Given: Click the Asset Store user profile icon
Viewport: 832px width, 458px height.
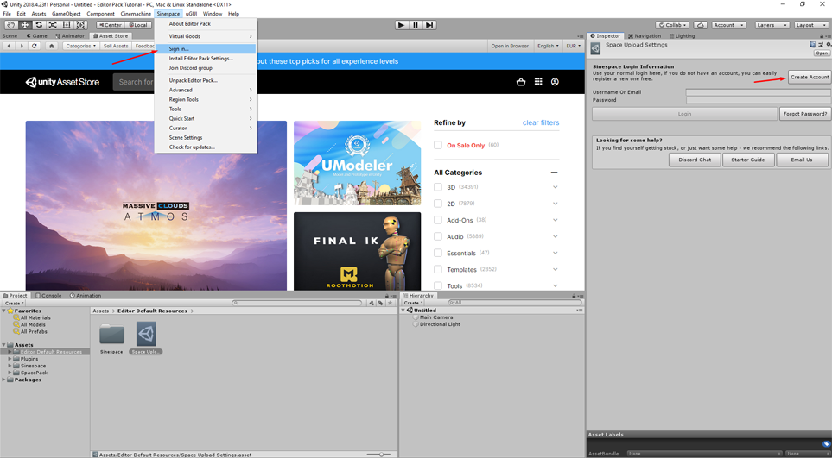Looking at the screenshot, I should pos(555,82).
